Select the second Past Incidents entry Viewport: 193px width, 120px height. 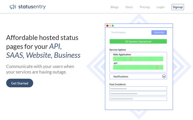pos(138,93)
